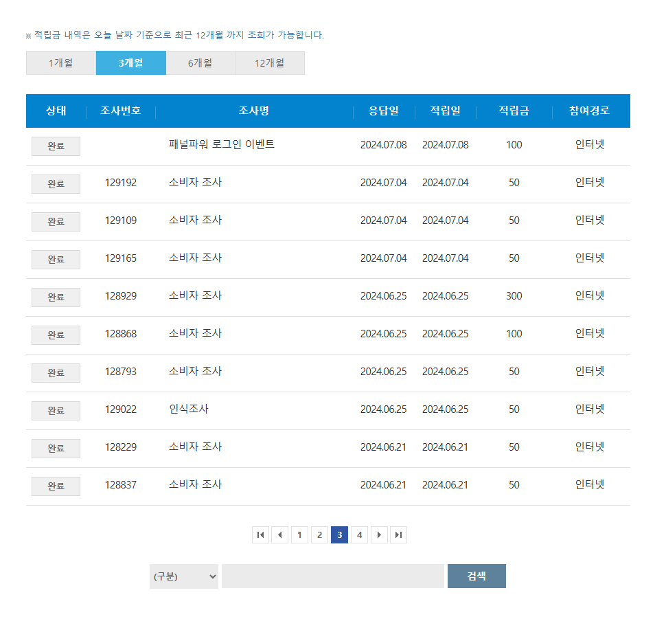
Task: Click 완료 status for survey 129109
Action: (56, 221)
